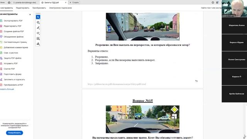Screen dimensions: 247x139
Task: Click the list icon beside Help
Action: tap(217, 3)
